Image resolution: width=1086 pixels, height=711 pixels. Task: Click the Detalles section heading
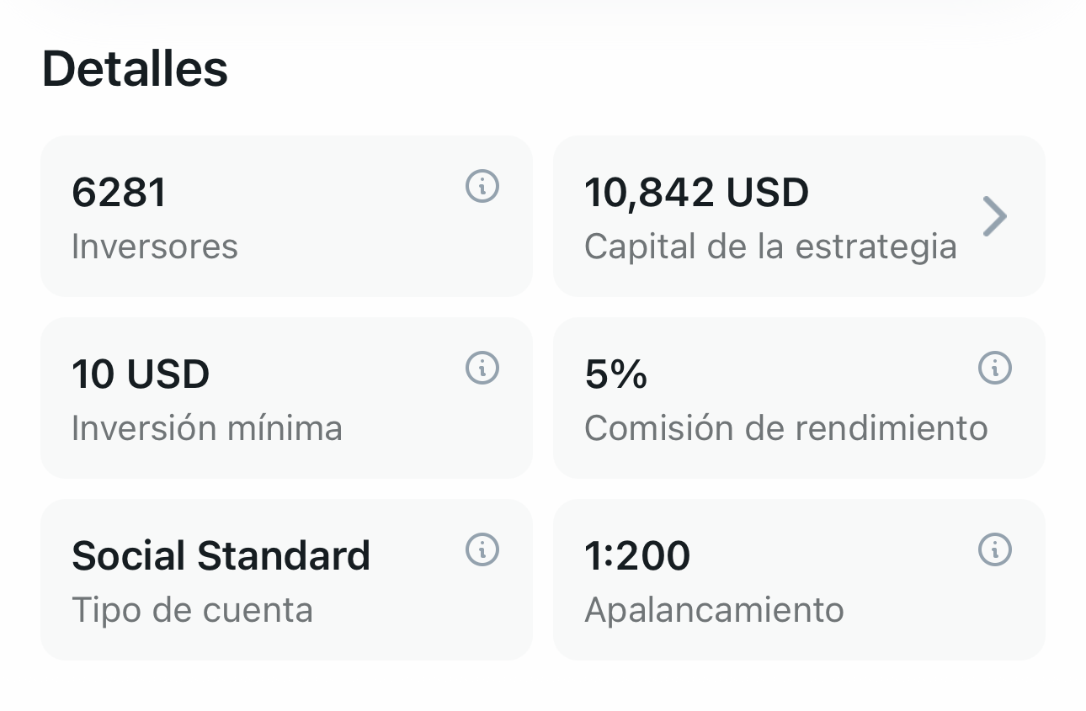135,69
